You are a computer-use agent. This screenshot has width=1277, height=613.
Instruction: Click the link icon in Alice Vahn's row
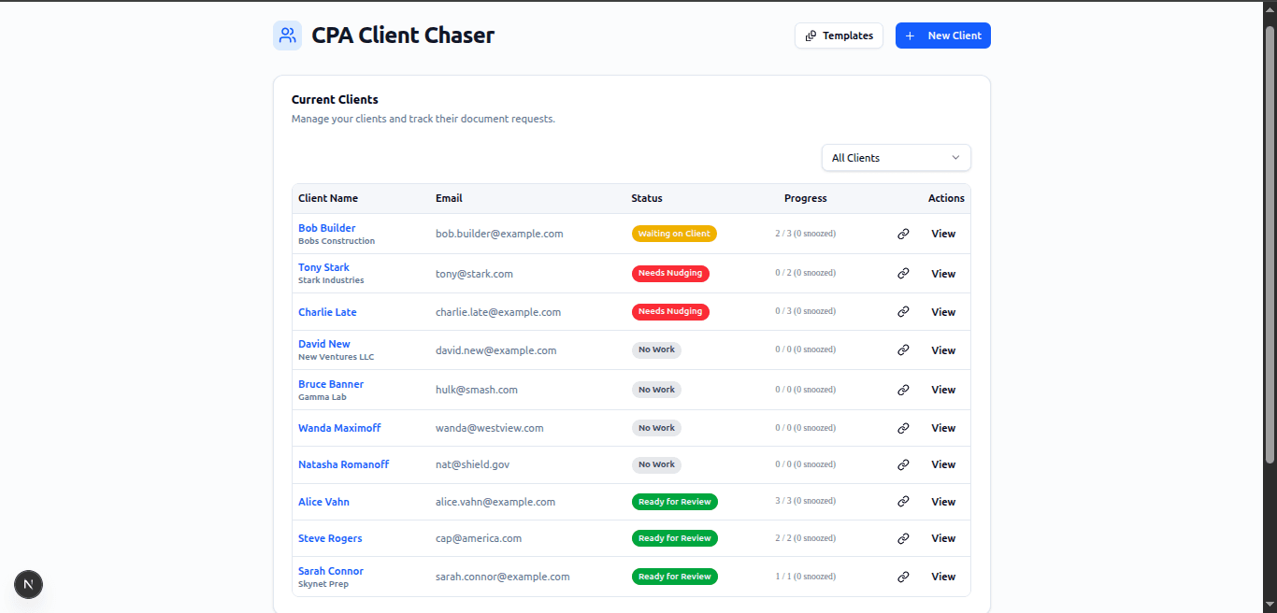pyautogui.click(x=903, y=502)
